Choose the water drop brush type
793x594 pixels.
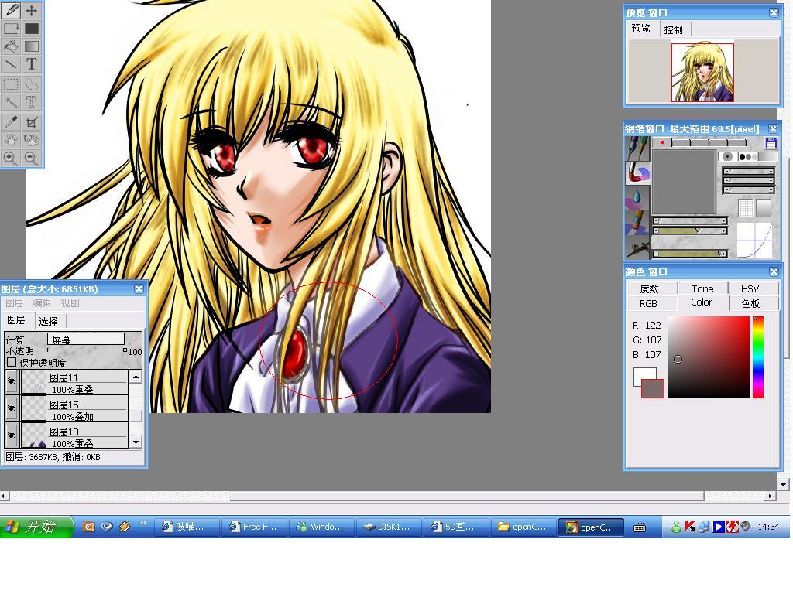[637, 197]
